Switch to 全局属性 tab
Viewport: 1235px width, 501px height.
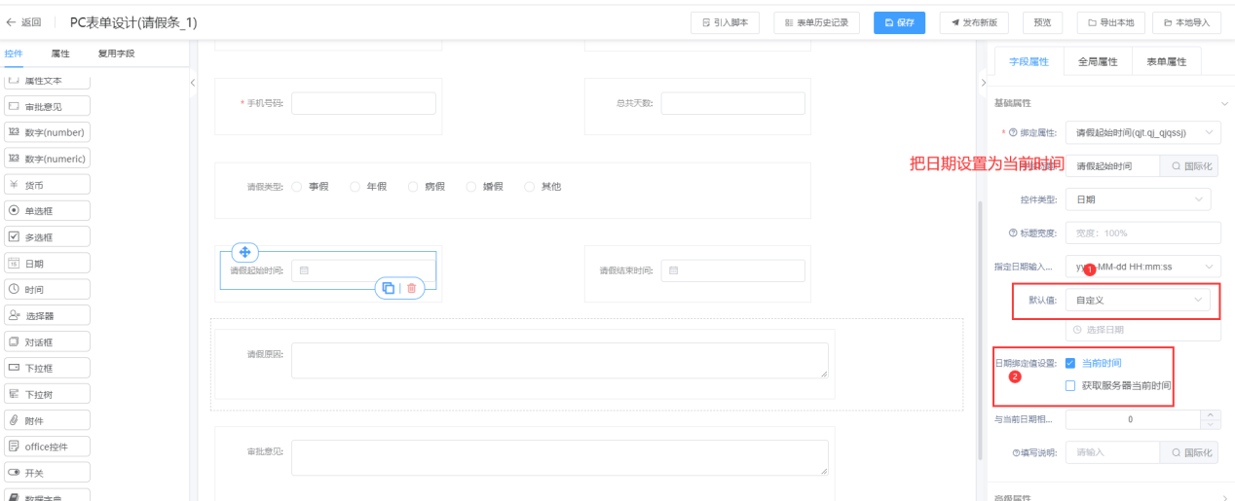[1098, 60]
